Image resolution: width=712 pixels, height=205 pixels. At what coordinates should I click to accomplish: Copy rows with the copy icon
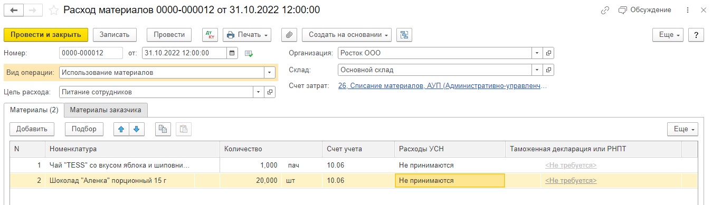click(163, 129)
